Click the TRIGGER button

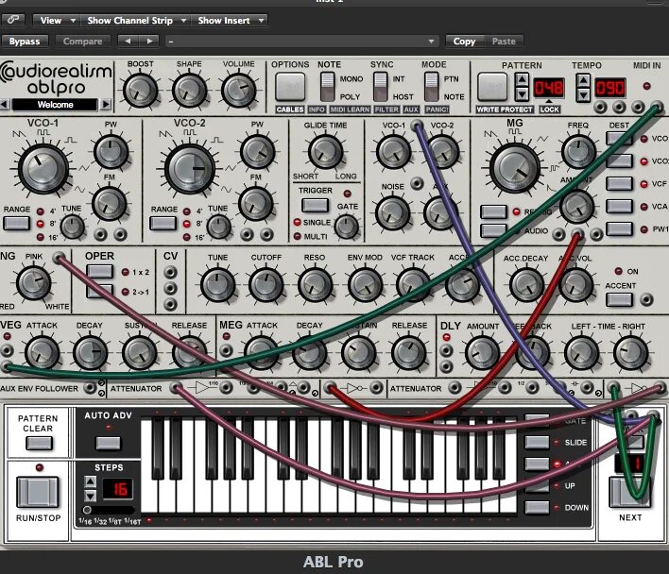(x=315, y=206)
